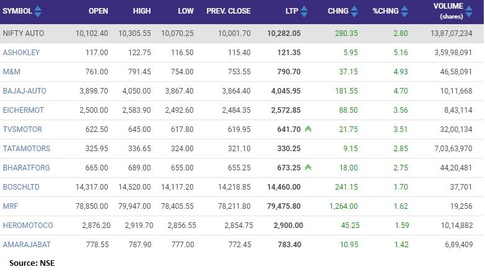The image size is (485, 272).
Task: Open the AMARAJABAT stock link
Action: [x=27, y=245]
